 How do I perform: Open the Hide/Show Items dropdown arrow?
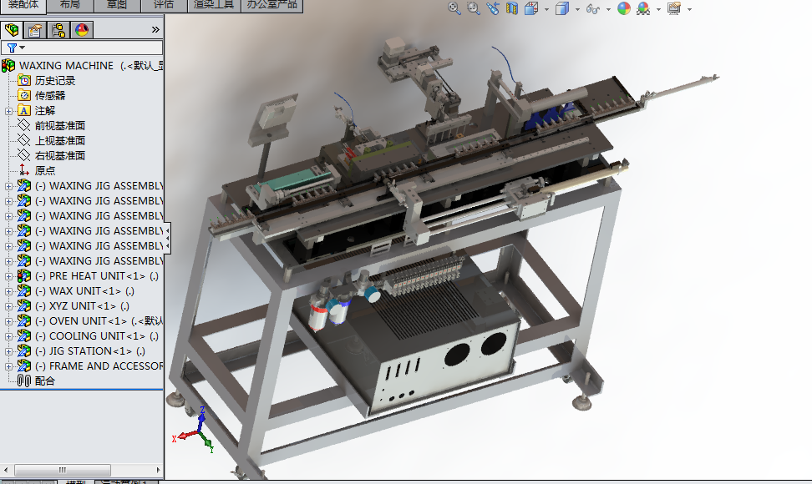click(x=608, y=9)
